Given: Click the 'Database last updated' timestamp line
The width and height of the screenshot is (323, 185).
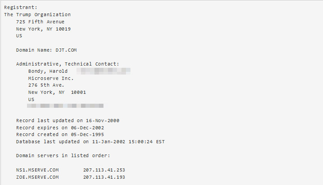Looking at the screenshot, I should point(90,141).
